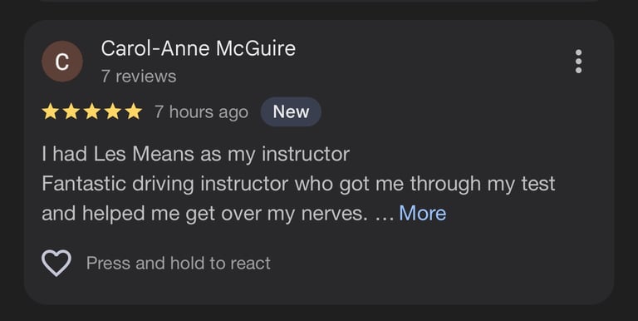The width and height of the screenshot is (638, 321).
Task: Click the "Fantastic driving instructor" text line
Action: click(x=298, y=184)
